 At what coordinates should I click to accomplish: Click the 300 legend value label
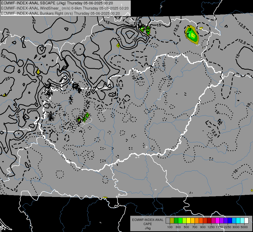(x=178, y=227)
